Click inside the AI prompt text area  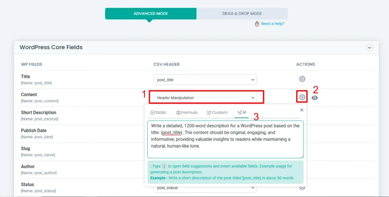coord(225,139)
